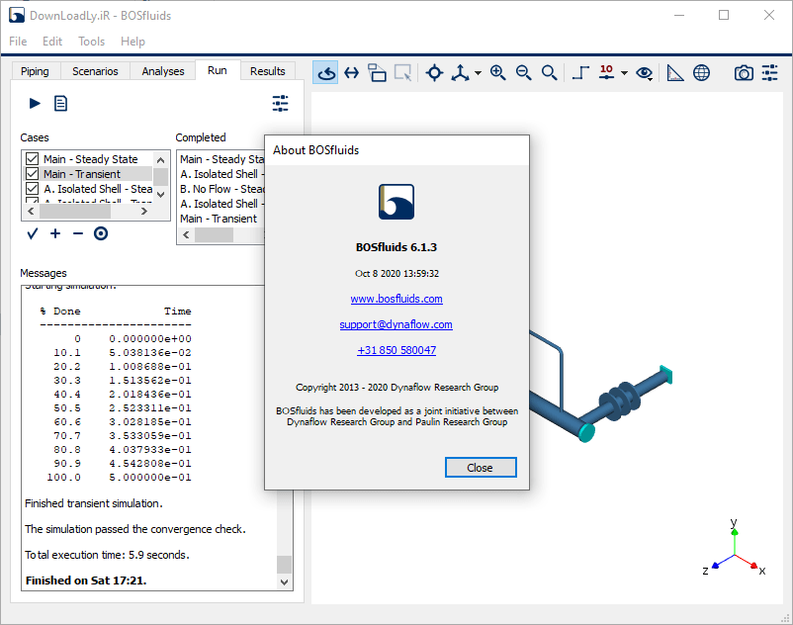Switch to the Results tab
Screen dimensions: 793x625
tap(267, 71)
